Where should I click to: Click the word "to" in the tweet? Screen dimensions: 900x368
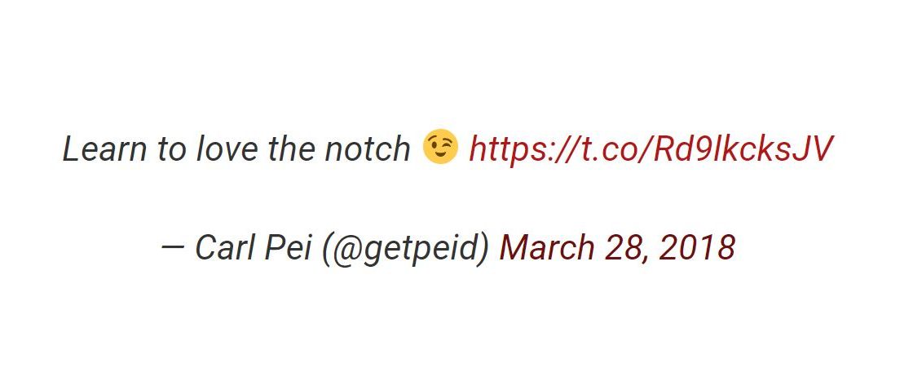click(172, 149)
